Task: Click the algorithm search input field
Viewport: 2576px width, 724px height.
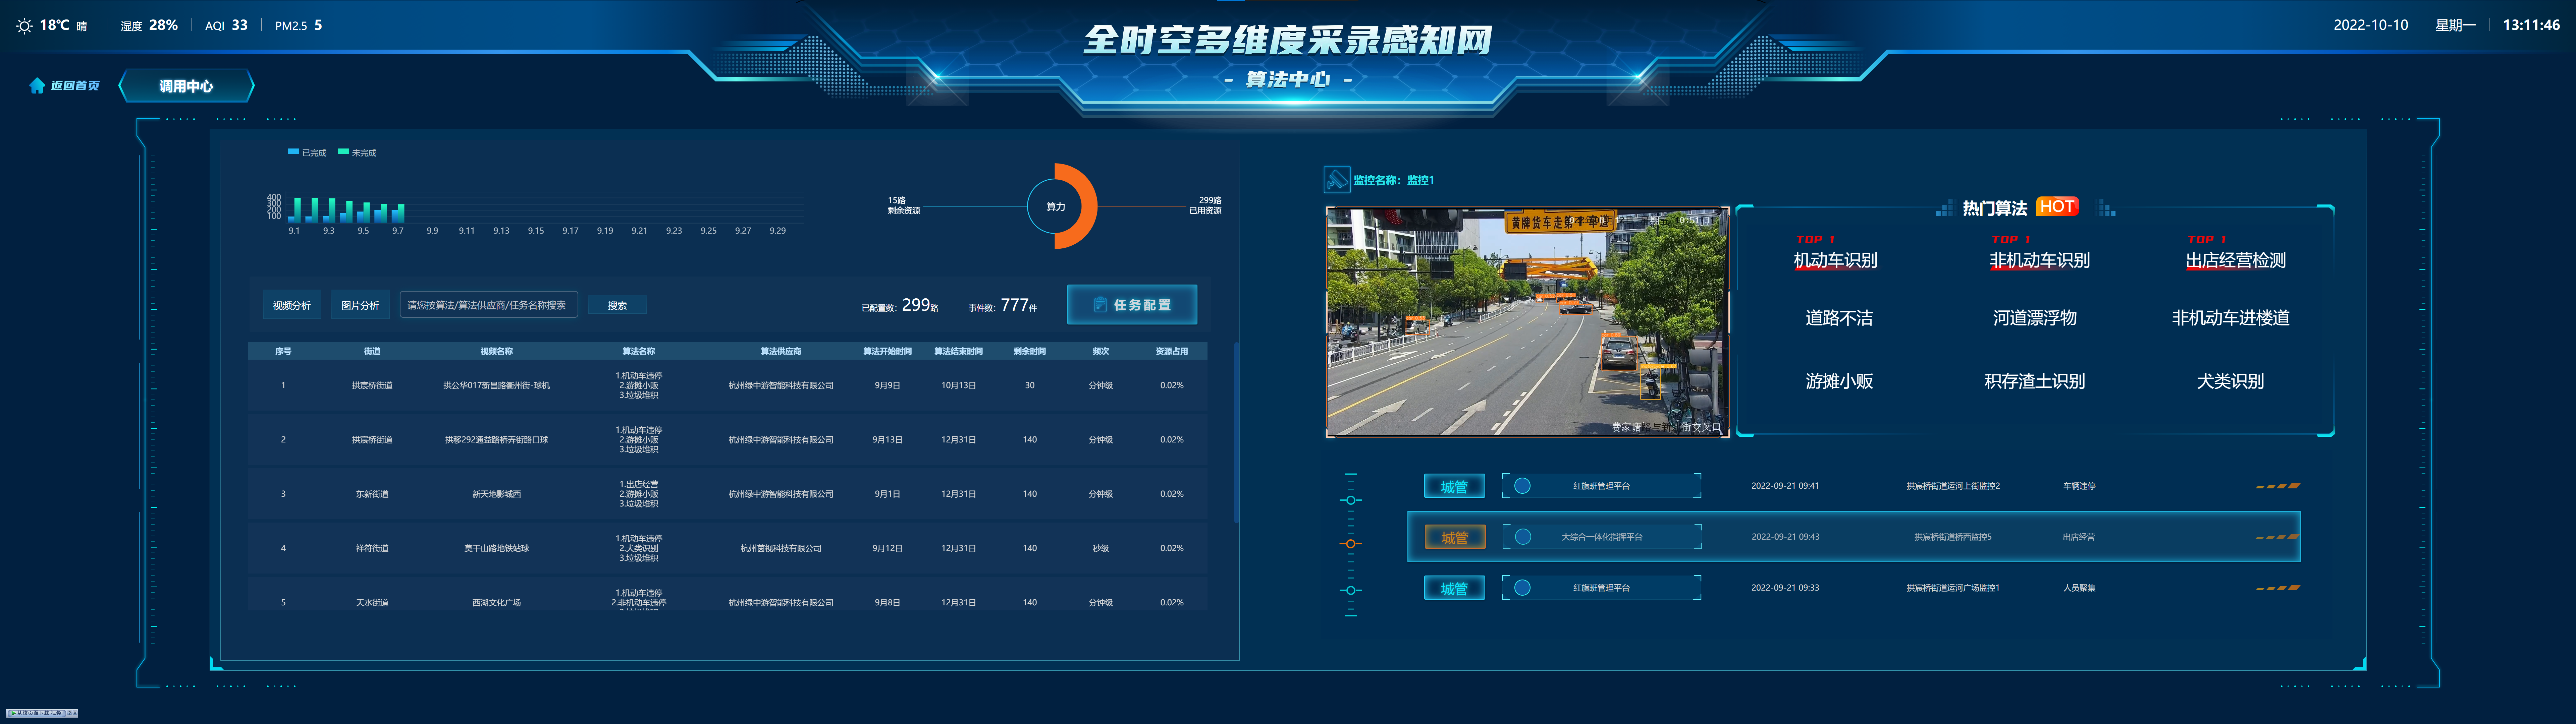Action: [489, 305]
